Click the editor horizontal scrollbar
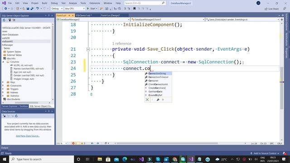The image size is (290, 163). (x=167, y=143)
